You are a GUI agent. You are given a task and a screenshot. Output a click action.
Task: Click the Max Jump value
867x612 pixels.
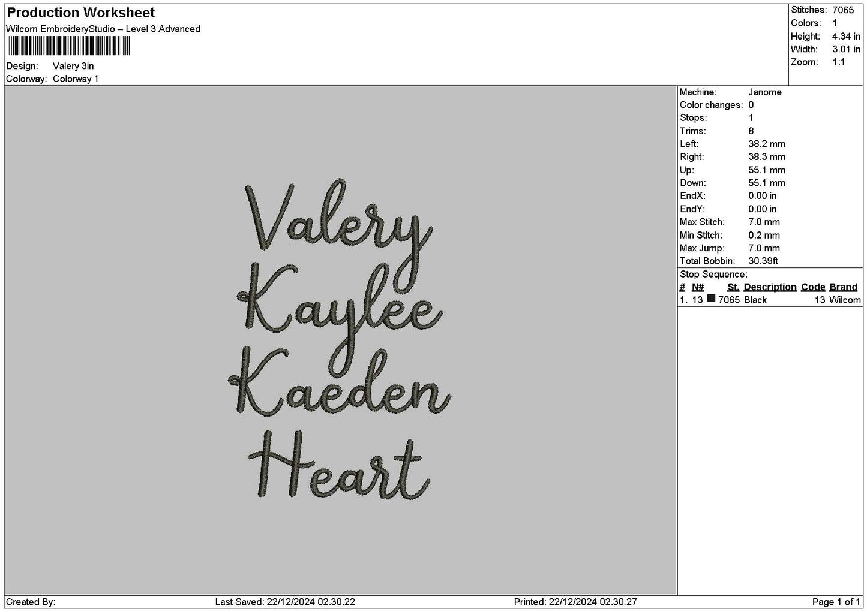(764, 248)
